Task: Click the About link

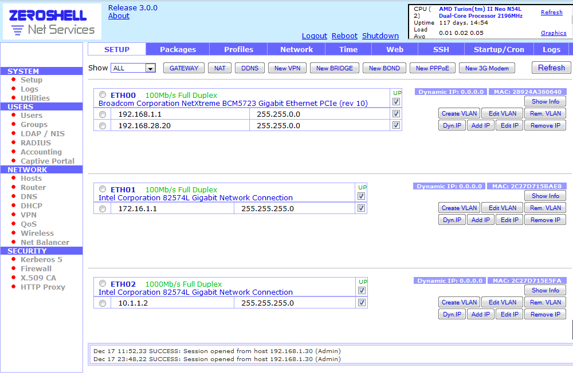Action: 119,15
